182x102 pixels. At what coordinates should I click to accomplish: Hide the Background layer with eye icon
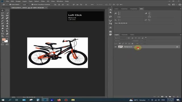click(x=115, y=47)
